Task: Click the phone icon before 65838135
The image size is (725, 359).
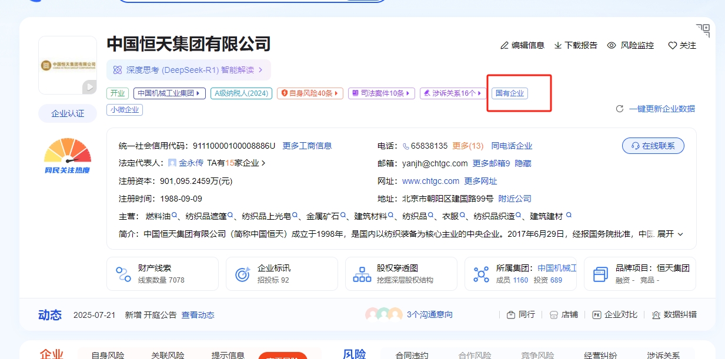Action: 405,146
